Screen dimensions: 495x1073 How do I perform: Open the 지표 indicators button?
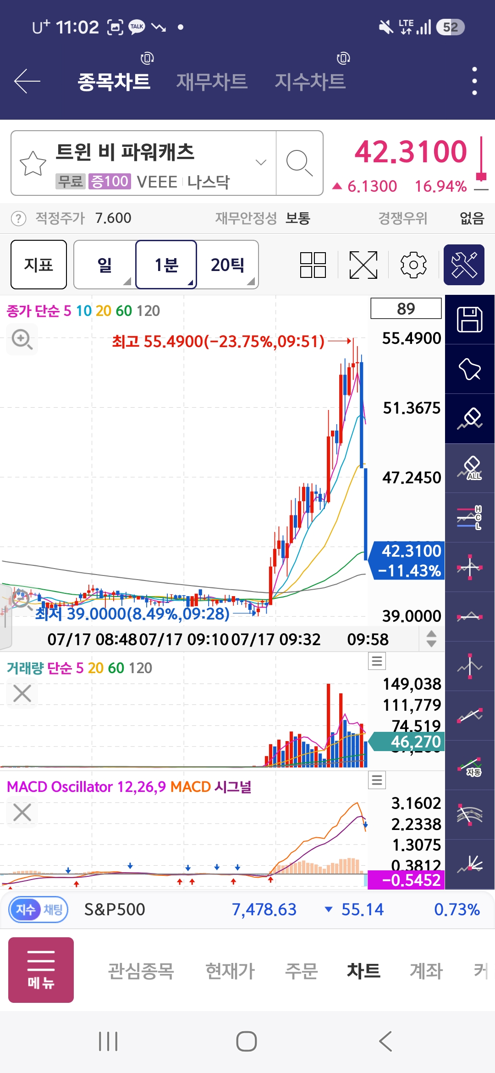click(38, 265)
